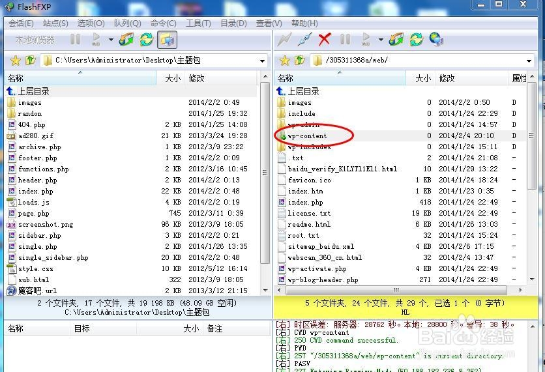Open left transfer play dropdown arrow
This screenshot has height=372, width=545.
click(111, 40)
